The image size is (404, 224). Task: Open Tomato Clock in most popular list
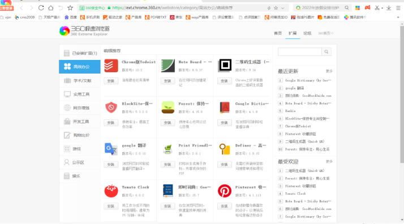[295, 193]
